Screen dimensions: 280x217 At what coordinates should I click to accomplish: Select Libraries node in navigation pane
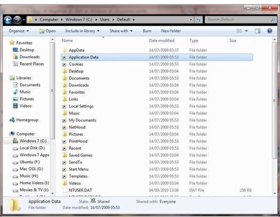20,78
